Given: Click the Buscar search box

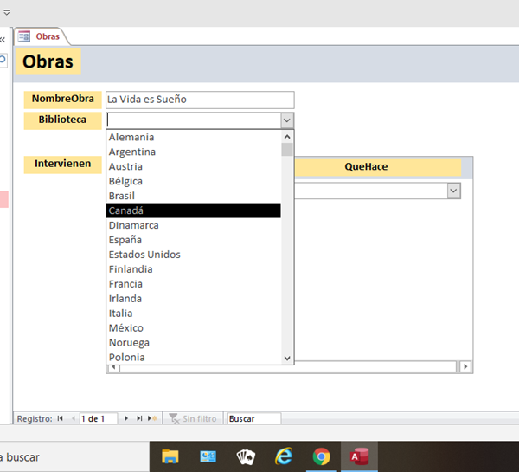Looking at the screenshot, I should [x=254, y=418].
